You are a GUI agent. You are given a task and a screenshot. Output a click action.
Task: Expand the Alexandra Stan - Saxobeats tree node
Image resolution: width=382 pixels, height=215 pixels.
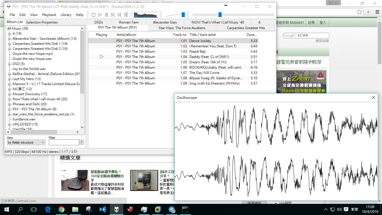point(10,39)
